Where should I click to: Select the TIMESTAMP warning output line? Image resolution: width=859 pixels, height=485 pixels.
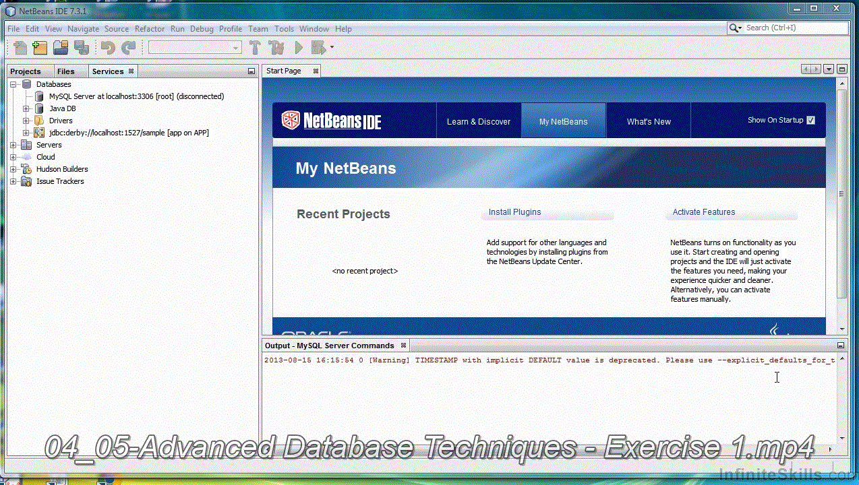click(550, 360)
